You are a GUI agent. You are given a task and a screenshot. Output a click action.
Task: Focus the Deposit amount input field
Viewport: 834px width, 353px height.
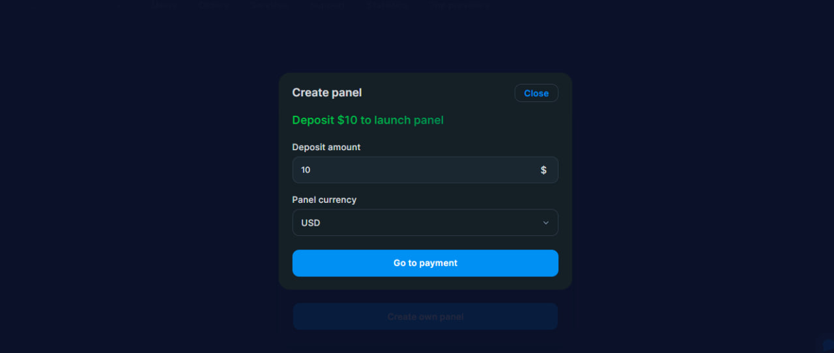tap(417, 170)
